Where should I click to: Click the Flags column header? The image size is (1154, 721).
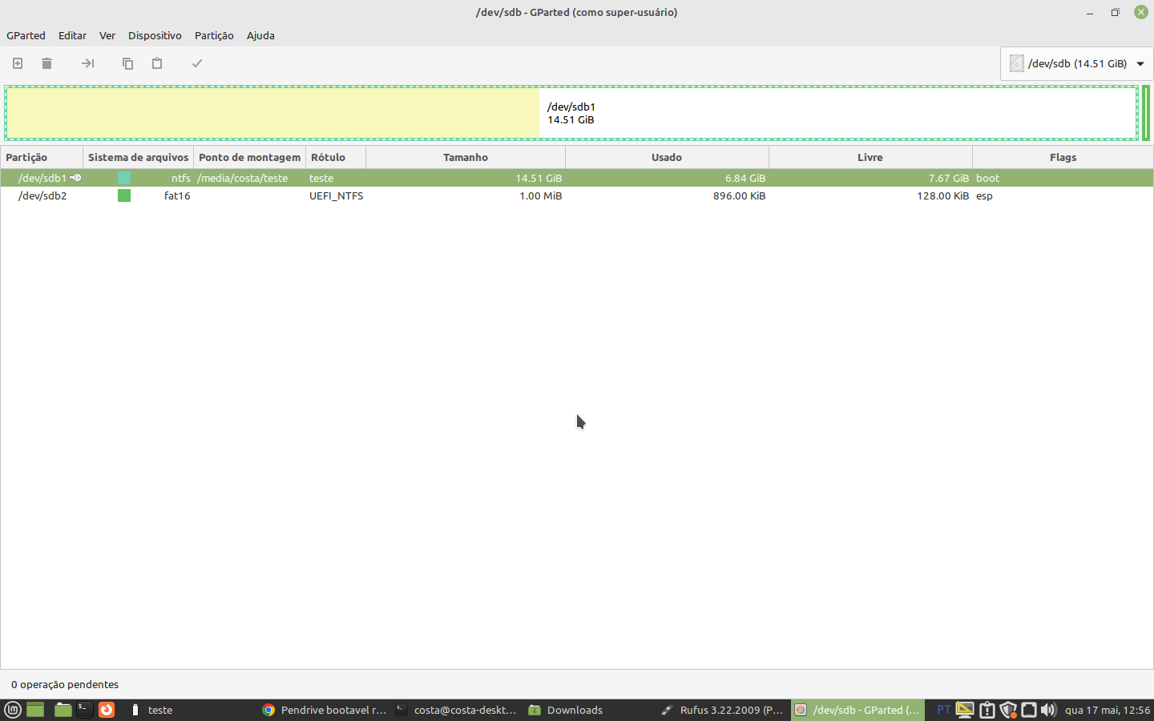point(1063,157)
